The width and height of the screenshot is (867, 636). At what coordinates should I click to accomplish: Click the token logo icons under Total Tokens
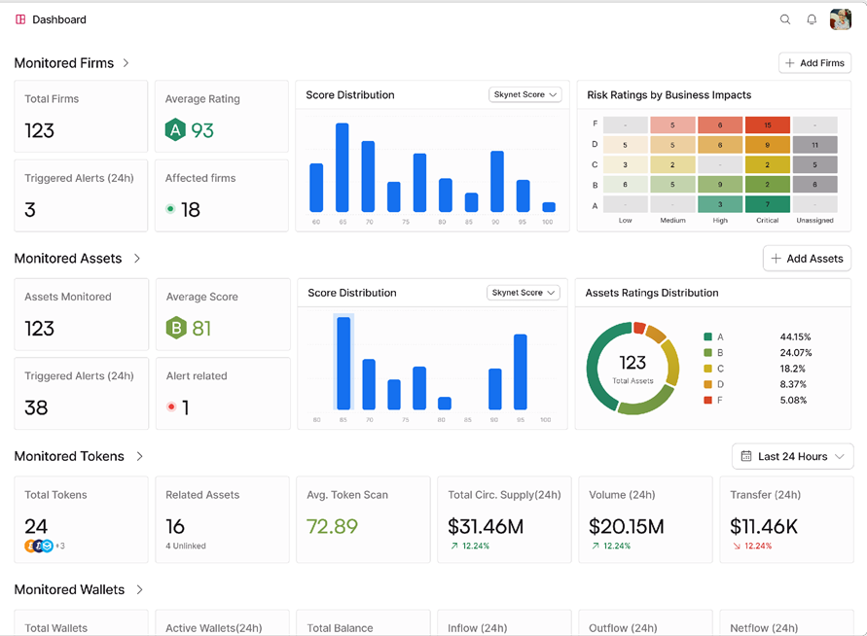coord(39,546)
